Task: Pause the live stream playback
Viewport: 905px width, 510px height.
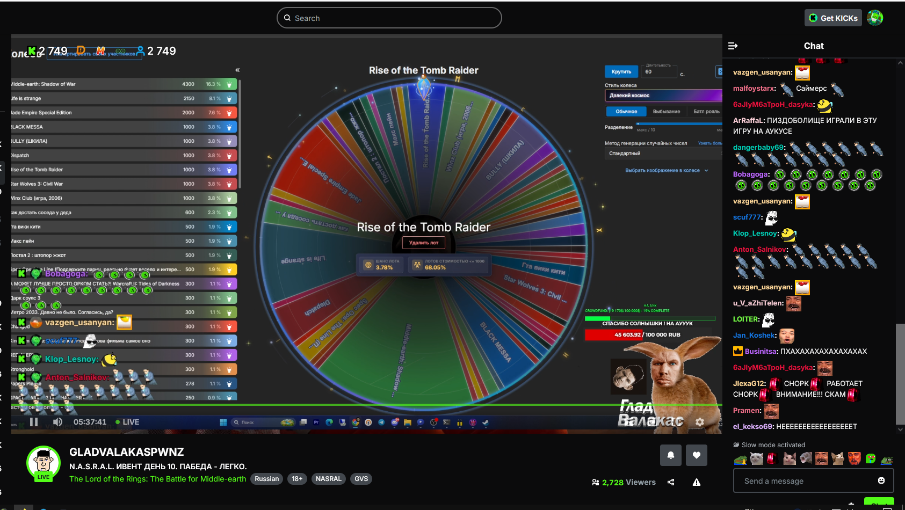Action: pyautogui.click(x=34, y=422)
